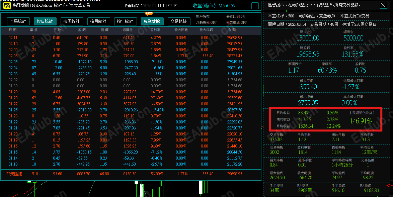Click total profit value 19698.93
The height and width of the screenshot is (197, 393).
click(x=308, y=54)
